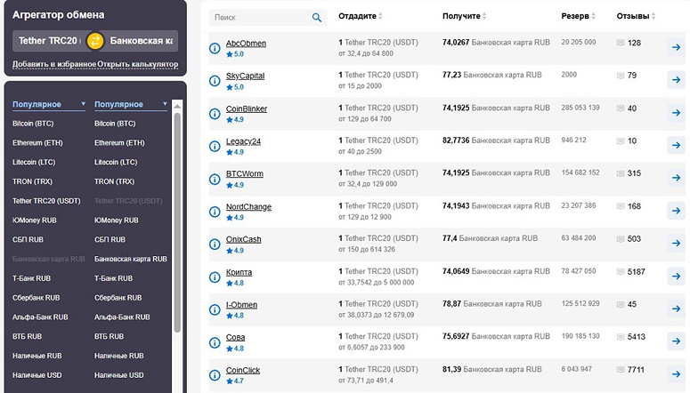Click the arrow button for Крипта
The image size is (690, 393).
pos(676,277)
